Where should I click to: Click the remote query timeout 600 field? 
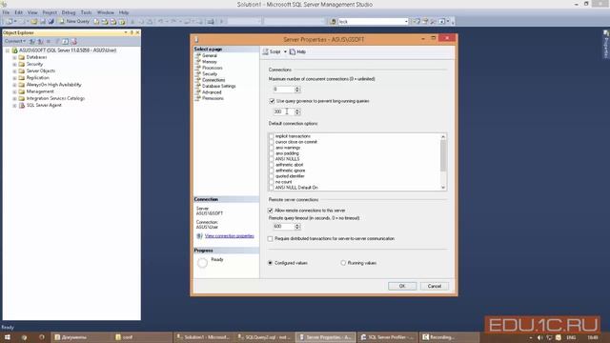click(283, 226)
